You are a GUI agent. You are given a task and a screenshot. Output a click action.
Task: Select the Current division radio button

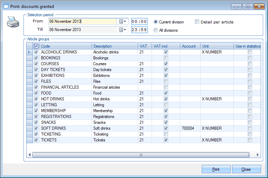click(x=156, y=22)
